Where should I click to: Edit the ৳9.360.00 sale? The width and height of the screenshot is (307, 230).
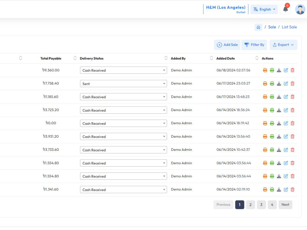coord(286,70)
